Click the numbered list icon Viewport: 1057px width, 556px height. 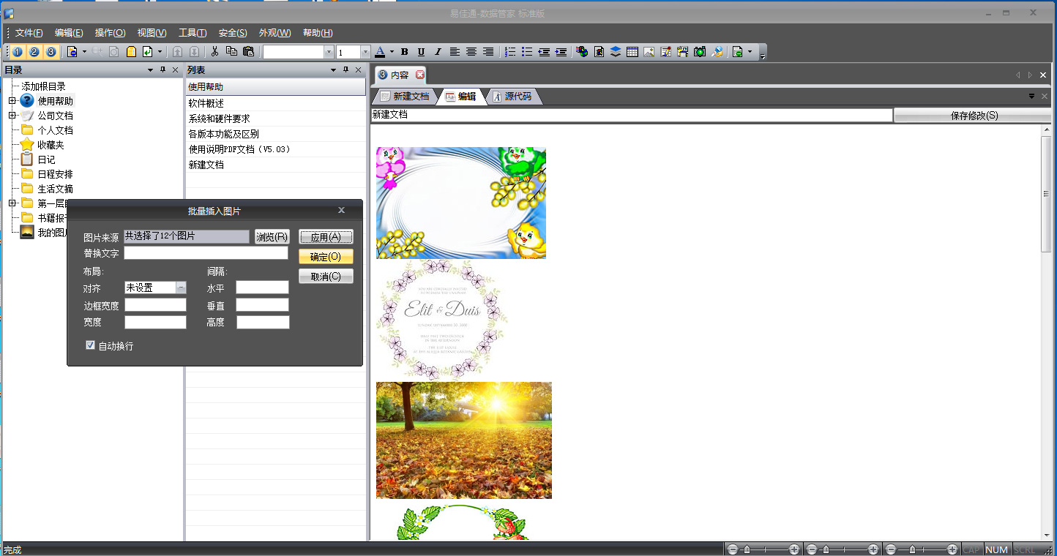(x=510, y=52)
